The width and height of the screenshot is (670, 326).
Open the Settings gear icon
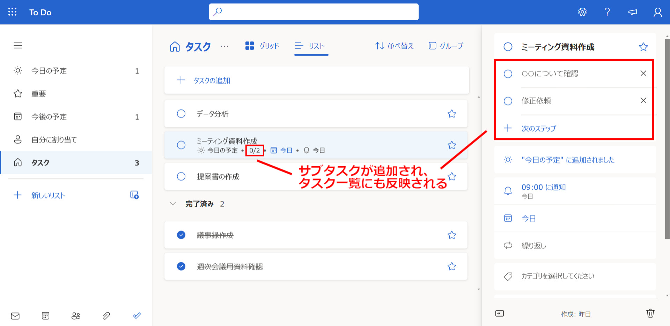coord(582,12)
